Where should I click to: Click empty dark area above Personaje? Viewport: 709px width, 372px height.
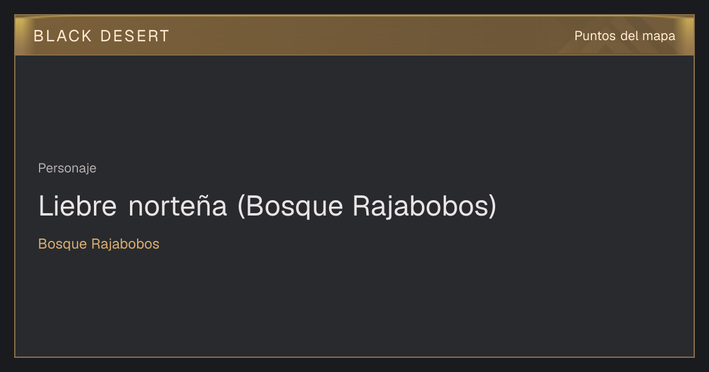[354, 106]
